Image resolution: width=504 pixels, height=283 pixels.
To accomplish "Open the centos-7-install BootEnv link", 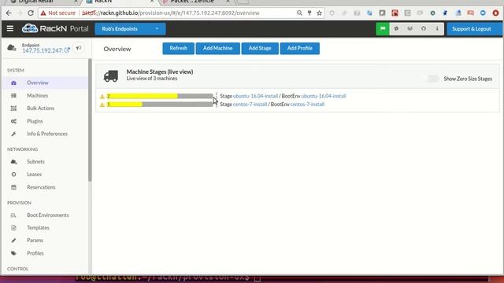I will click(307, 105).
